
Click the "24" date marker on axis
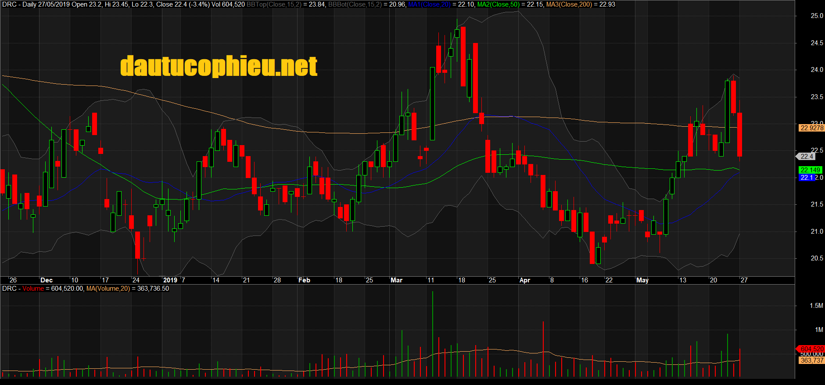coord(136,280)
